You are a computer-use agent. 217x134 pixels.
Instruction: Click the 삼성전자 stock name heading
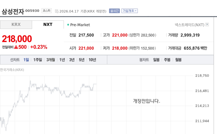click(x=13, y=11)
